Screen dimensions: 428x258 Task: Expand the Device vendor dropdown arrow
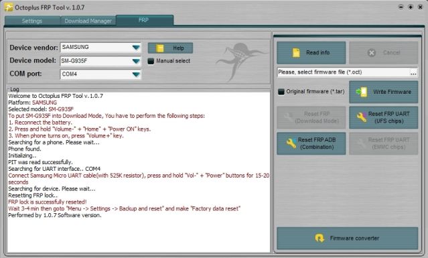136,48
